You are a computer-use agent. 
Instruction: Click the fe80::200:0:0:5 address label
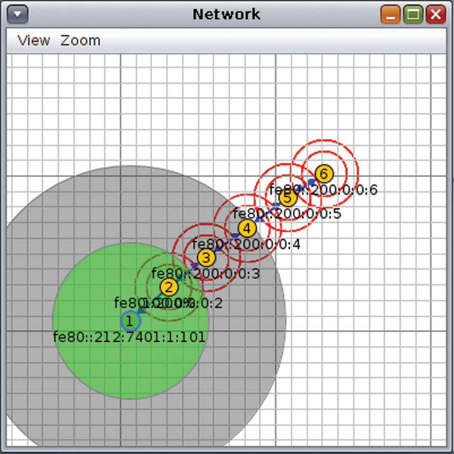[287, 213]
